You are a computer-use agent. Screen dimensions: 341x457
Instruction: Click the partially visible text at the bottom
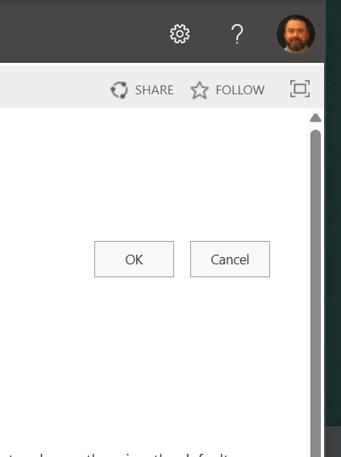pyautogui.click(x=117, y=455)
